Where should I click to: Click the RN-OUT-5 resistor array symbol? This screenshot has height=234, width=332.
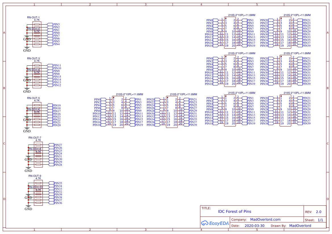tap(37, 115)
